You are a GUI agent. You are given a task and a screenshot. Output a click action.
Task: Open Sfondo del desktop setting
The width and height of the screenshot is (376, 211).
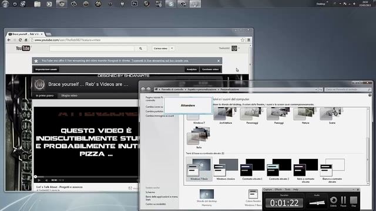(207, 198)
